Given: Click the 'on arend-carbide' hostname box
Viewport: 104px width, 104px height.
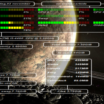Looking at the screenshot, I should 71,4.
